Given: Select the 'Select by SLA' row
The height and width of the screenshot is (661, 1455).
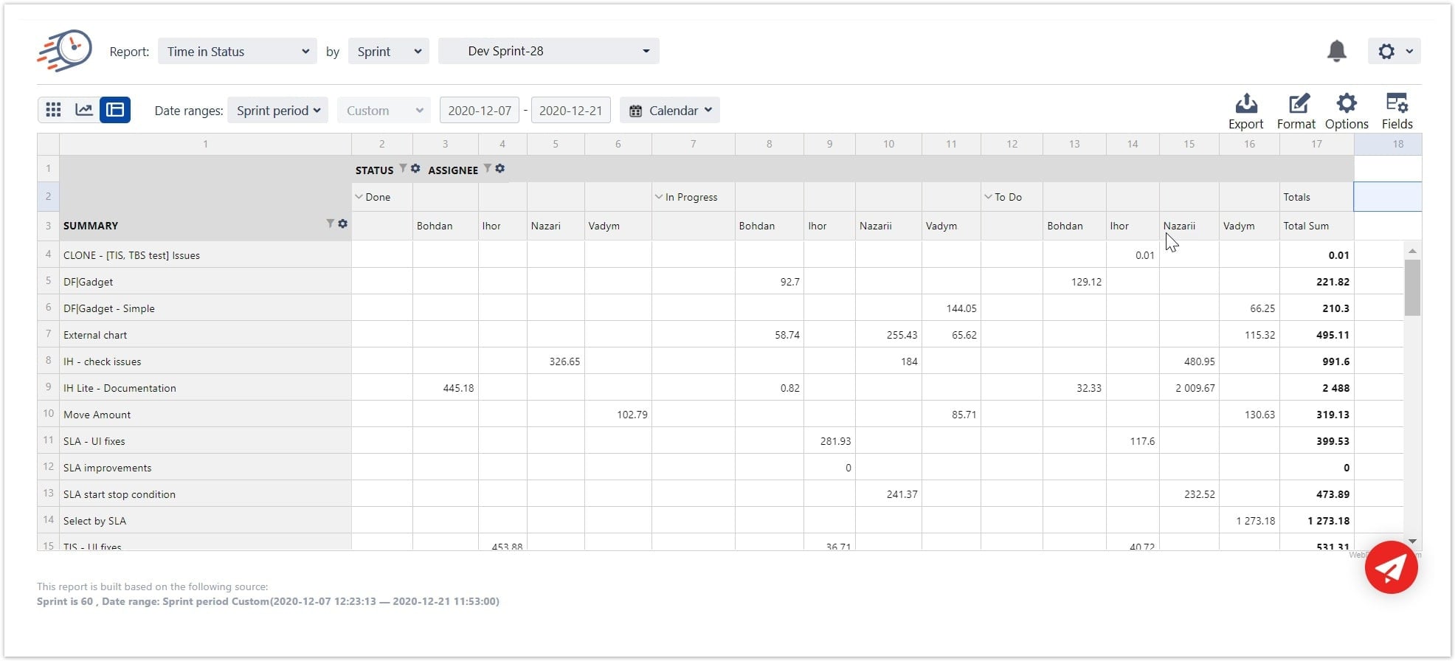Looking at the screenshot, I should click(x=205, y=520).
